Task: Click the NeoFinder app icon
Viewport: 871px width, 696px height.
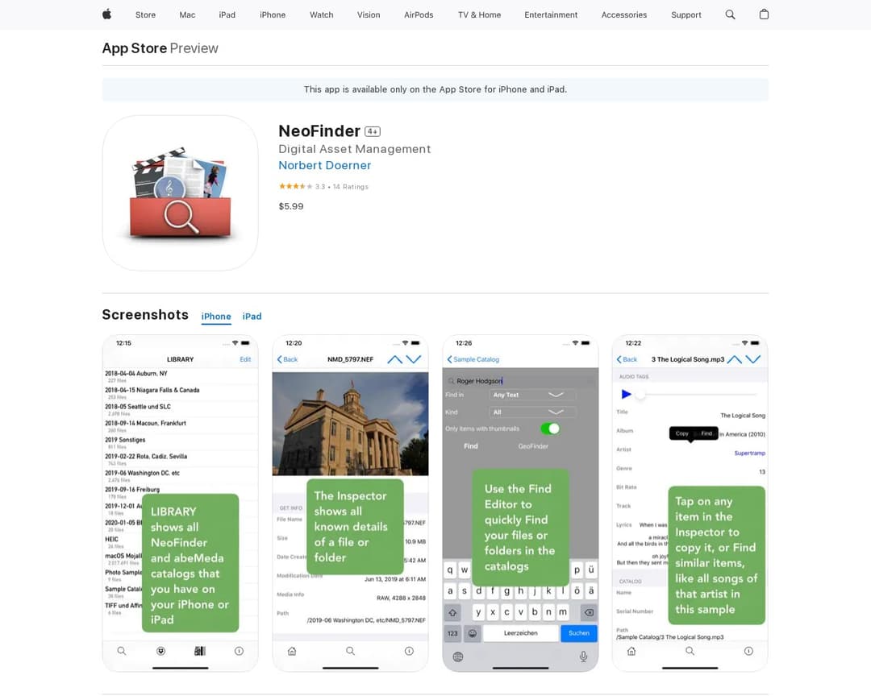Action: [x=180, y=193]
